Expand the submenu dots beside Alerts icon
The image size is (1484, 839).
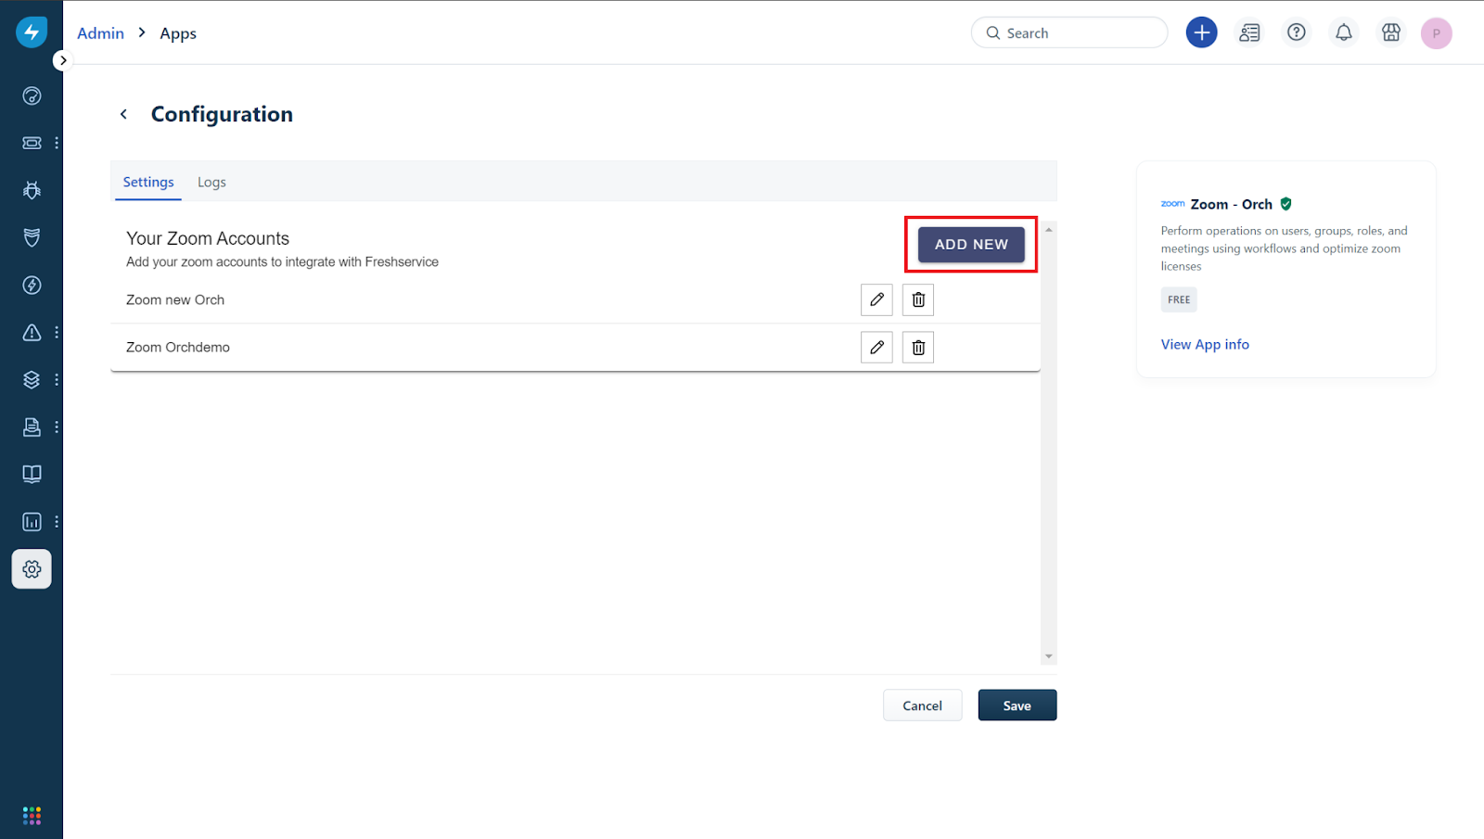tap(57, 332)
